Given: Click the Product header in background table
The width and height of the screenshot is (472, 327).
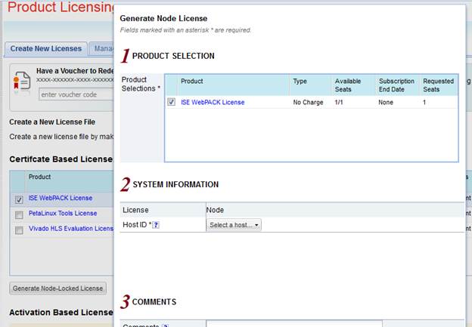Looking at the screenshot, I should tap(39, 177).
